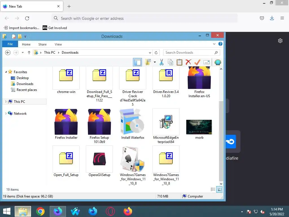289x217 pixels.
Task: Open Google Chrome from the taskbar
Action: click(x=40, y=211)
